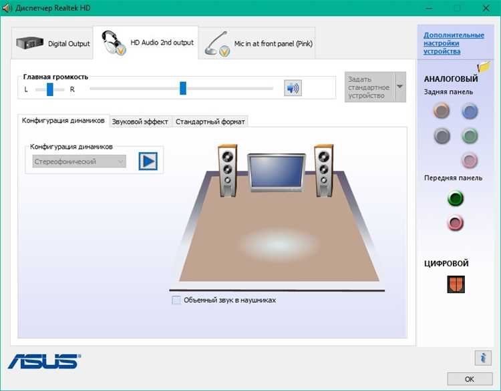This screenshot has width=501, height=391.
Task: Switch to the Digital Output tab
Action: (53, 44)
